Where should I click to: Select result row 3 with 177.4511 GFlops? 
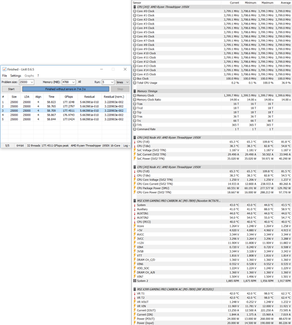tap(64, 111)
